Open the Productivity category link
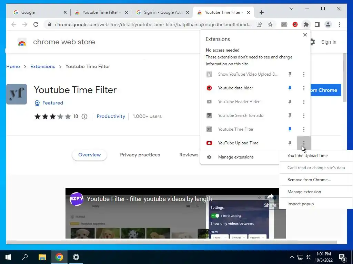Image resolution: width=353 pixels, height=264 pixels. point(111,116)
